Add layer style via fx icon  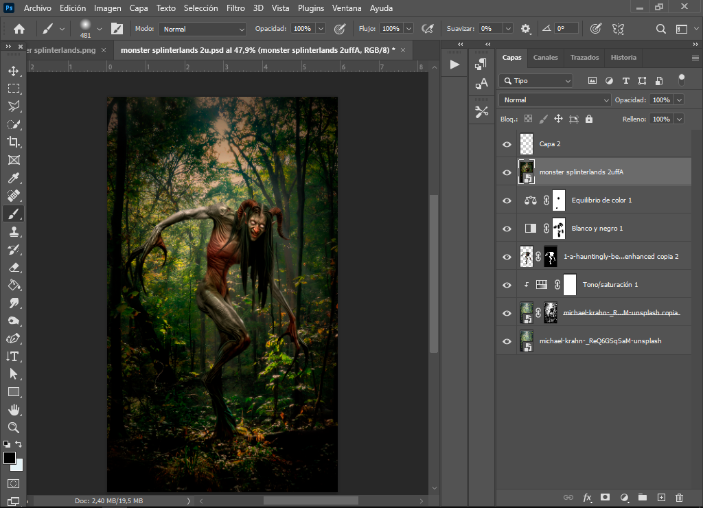(x=587, y=497)
